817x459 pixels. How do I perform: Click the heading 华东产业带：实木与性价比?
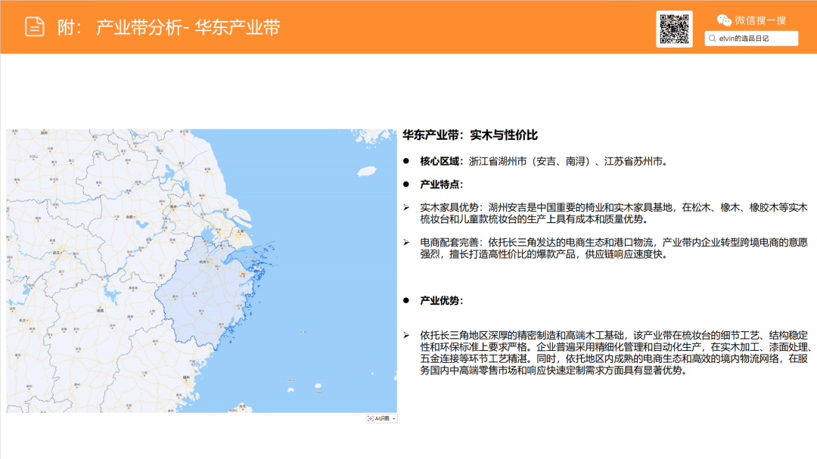(x=472, y=135)
